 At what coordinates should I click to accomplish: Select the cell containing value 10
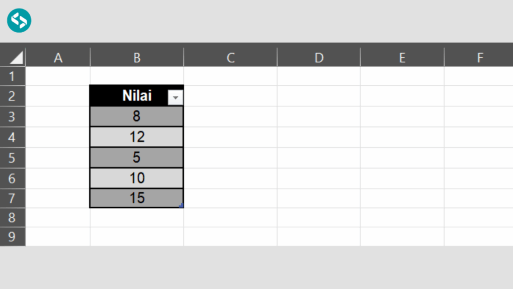[x=136, y=178]
